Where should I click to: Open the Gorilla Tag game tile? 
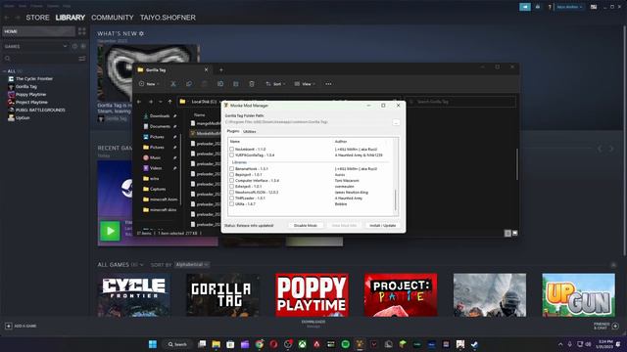[222, 295]
